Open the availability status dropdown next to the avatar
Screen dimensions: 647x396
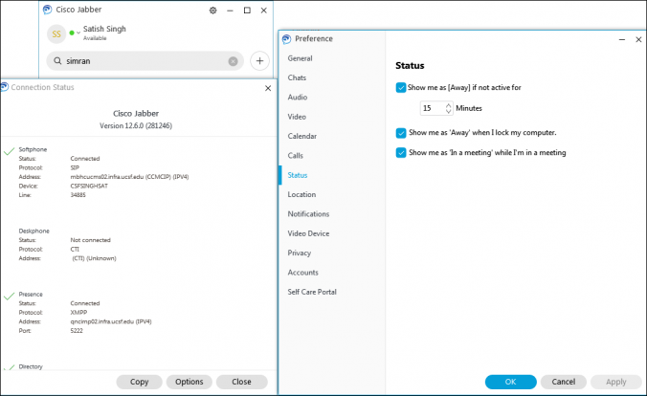78,33
